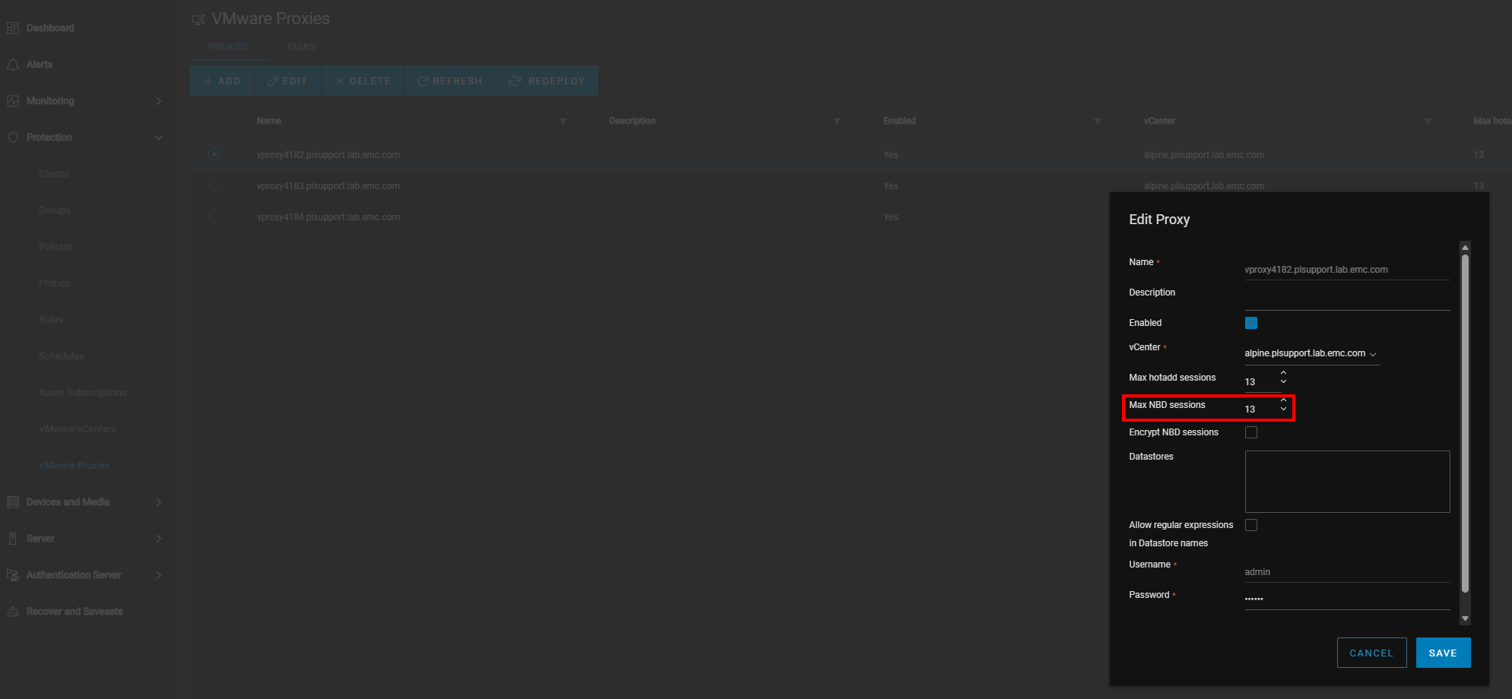Open Clients under Protection
1512x699 pixels.
(54, 174)
